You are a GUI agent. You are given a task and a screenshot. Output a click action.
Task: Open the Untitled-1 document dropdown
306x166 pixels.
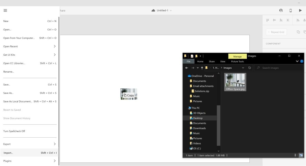(x=171, y=10)
